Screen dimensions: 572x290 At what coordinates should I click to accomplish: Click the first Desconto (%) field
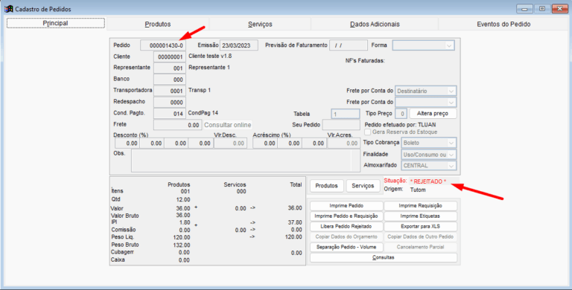point(127,144)
